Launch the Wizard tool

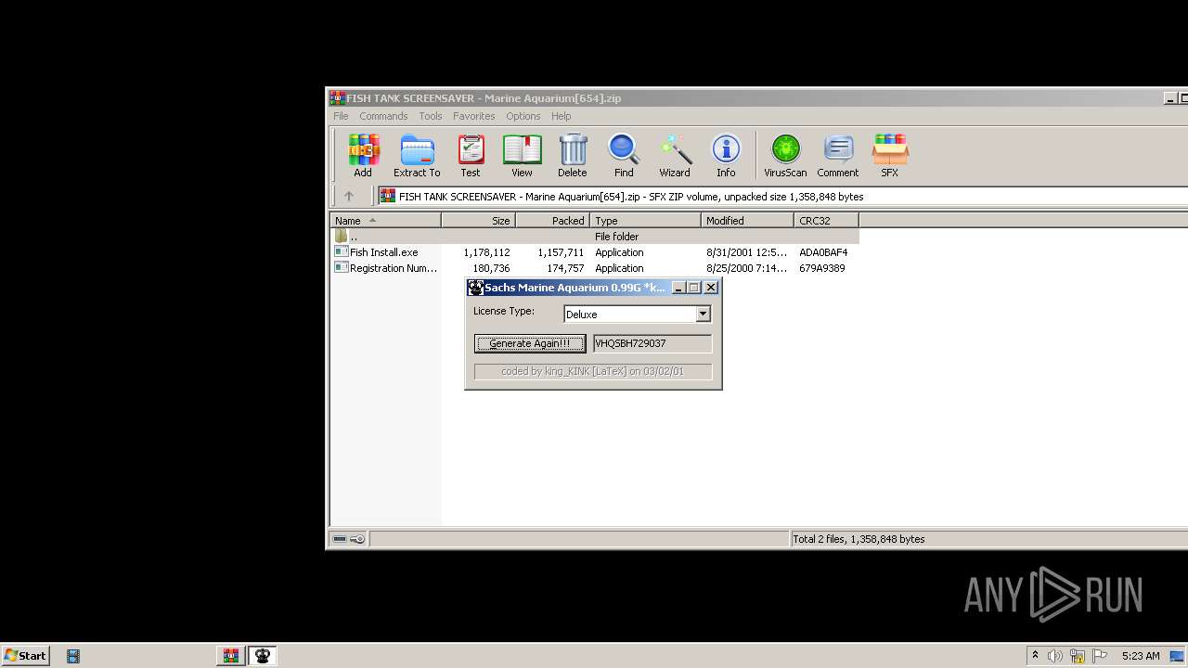point(675,155)
